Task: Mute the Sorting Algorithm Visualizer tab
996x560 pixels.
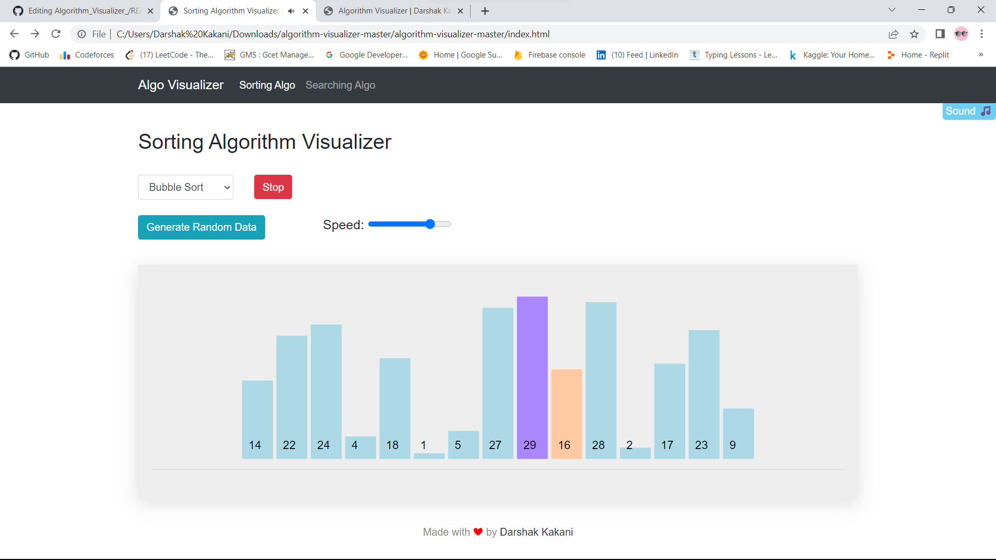Action: tap(290, 10)
